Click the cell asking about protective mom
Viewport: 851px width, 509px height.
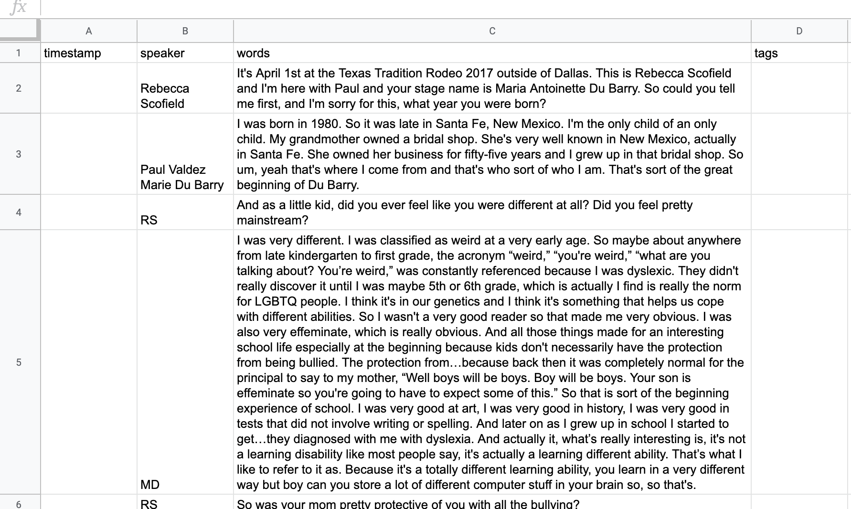tap(492, 503)
